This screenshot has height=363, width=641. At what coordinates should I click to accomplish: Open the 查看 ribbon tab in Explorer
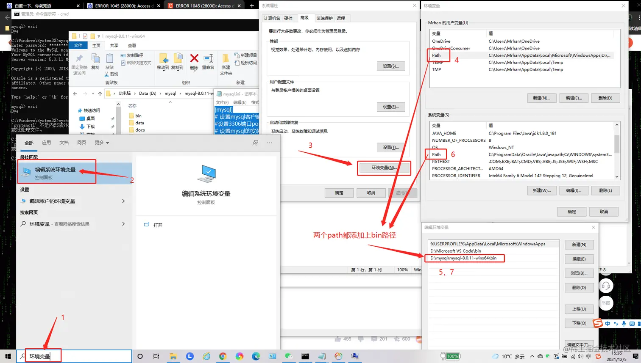(x=132, y=45)
